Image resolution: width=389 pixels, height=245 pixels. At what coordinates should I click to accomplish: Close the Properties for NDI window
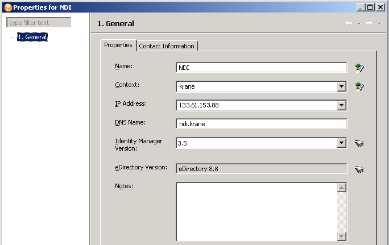point(380,7)
